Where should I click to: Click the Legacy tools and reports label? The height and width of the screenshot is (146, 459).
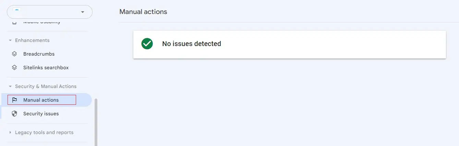tap(44, 132)
